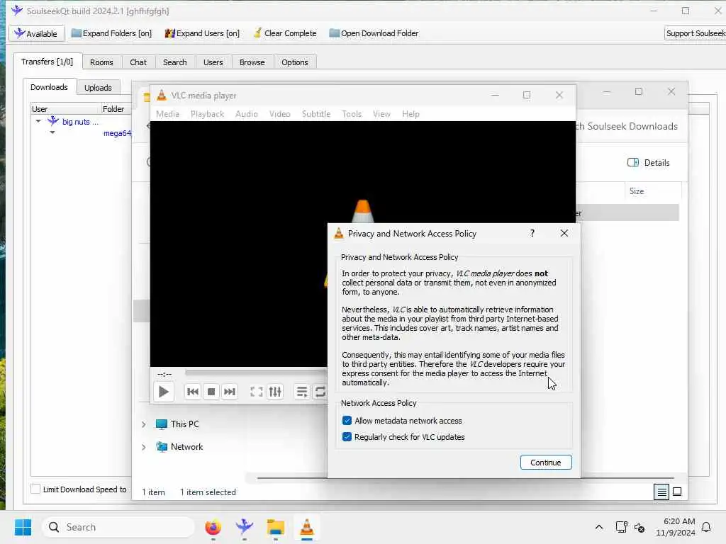Open the VLC Playback menu
Image resolution: width=726 pixels, height=544 pixels.
(x=208, y=114)
